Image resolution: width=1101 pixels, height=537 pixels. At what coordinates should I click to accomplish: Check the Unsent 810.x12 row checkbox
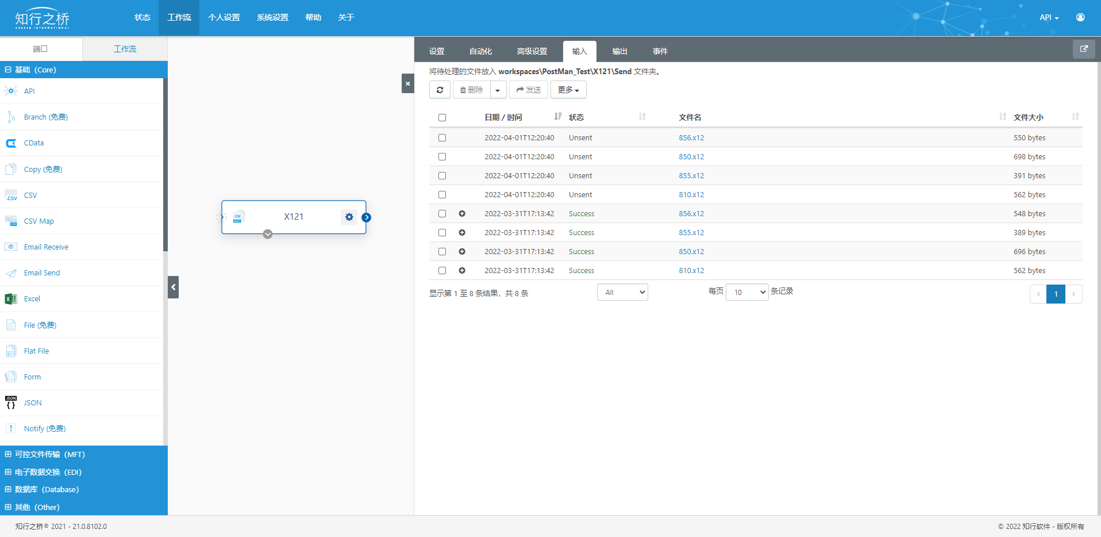[442, 195]
